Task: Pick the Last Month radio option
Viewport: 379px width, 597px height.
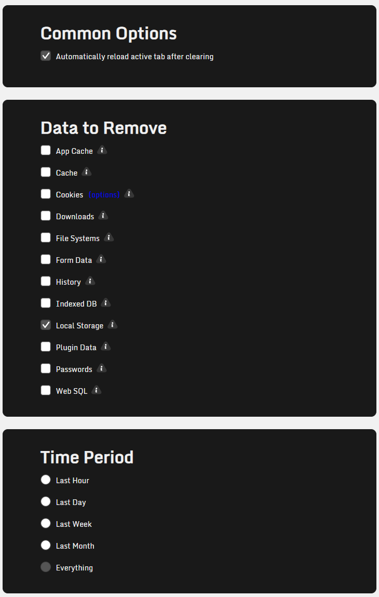Action: [x=46, y=545]
